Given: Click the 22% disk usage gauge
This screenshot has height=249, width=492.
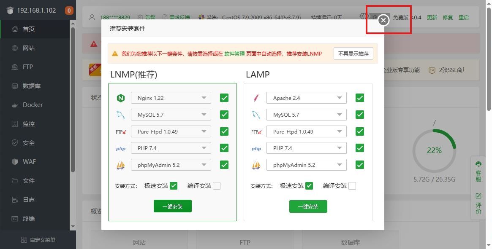Looking at the screenshot, I should coord(434,151).
